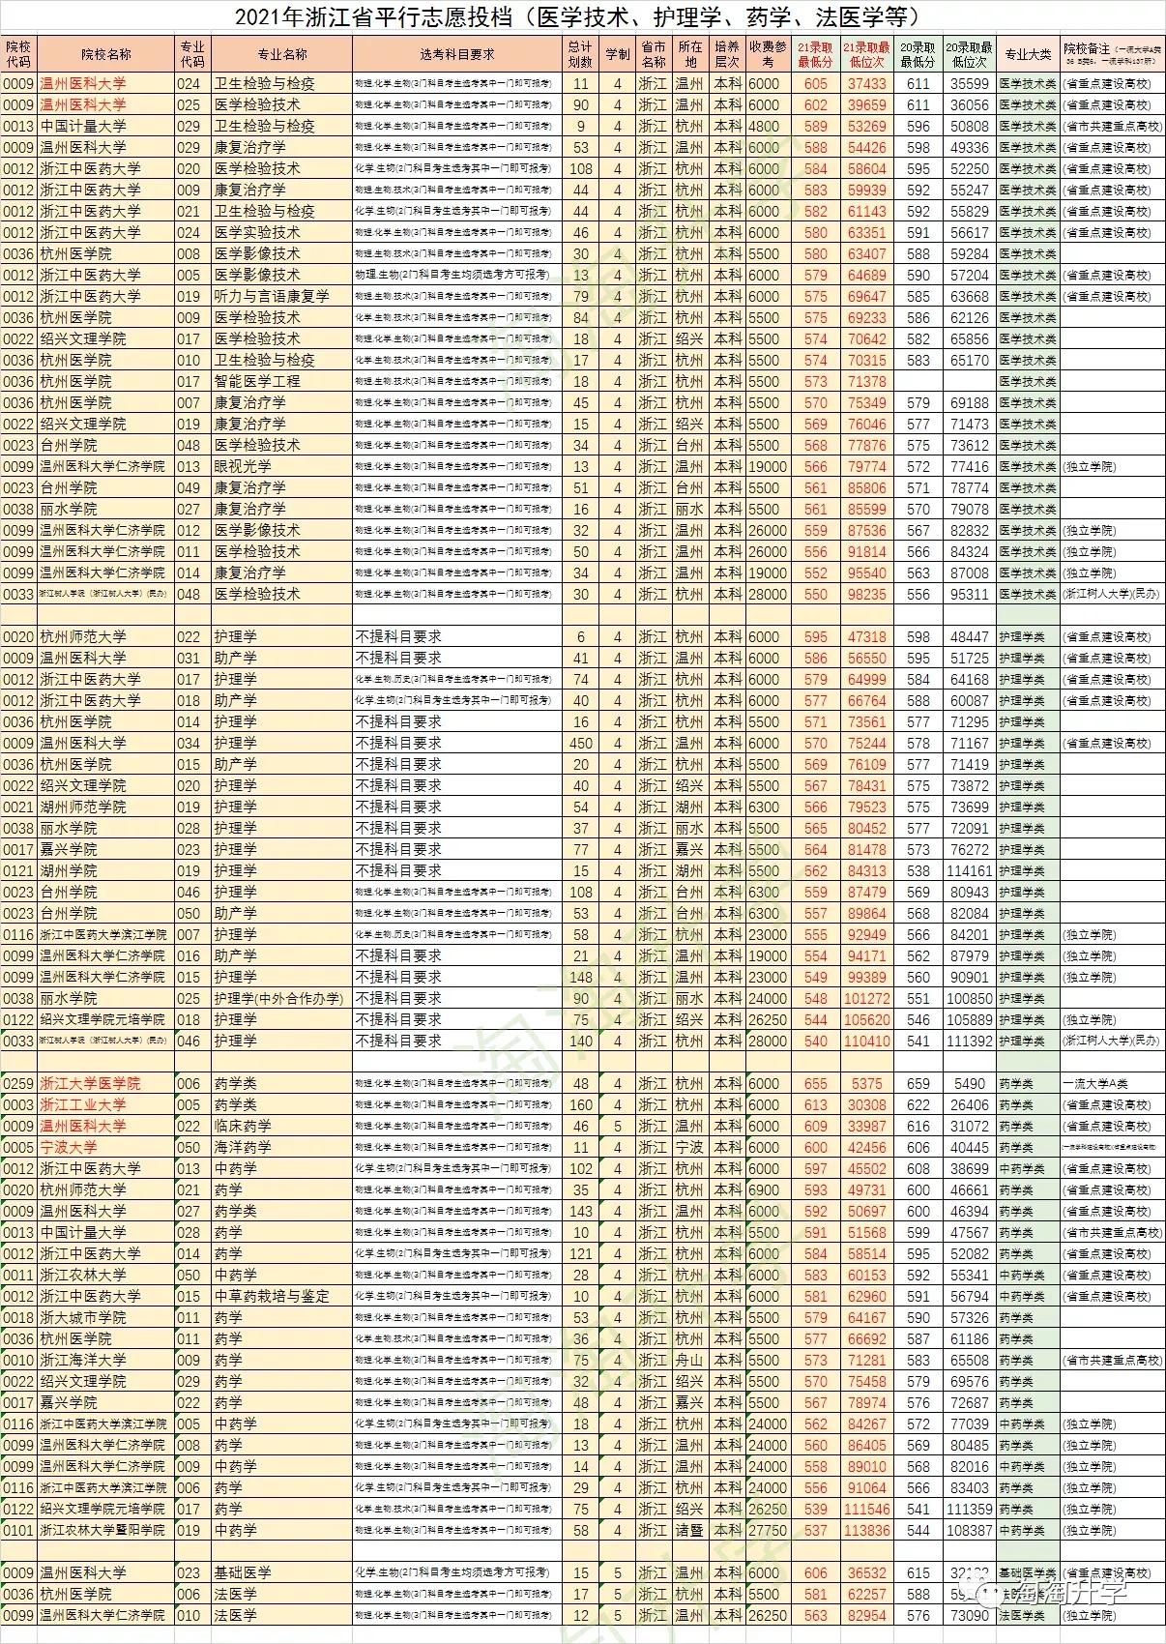
Task: Click the rank value 110410
Action: (867, 1041)
